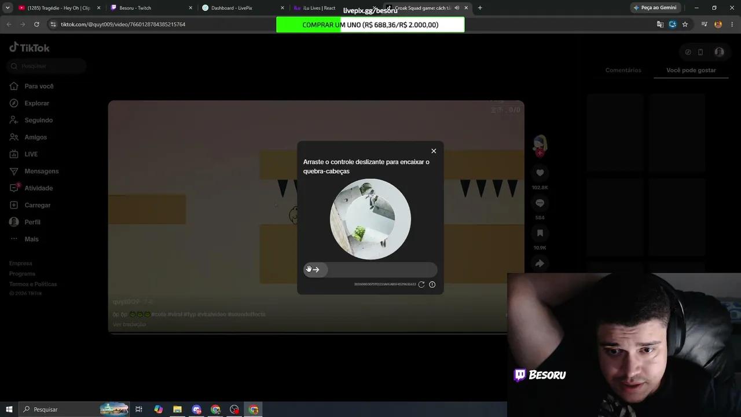The height and width of the screenshot is (417, 741).
Task: Open Mensagens in the sidebar
Action: 34,171
